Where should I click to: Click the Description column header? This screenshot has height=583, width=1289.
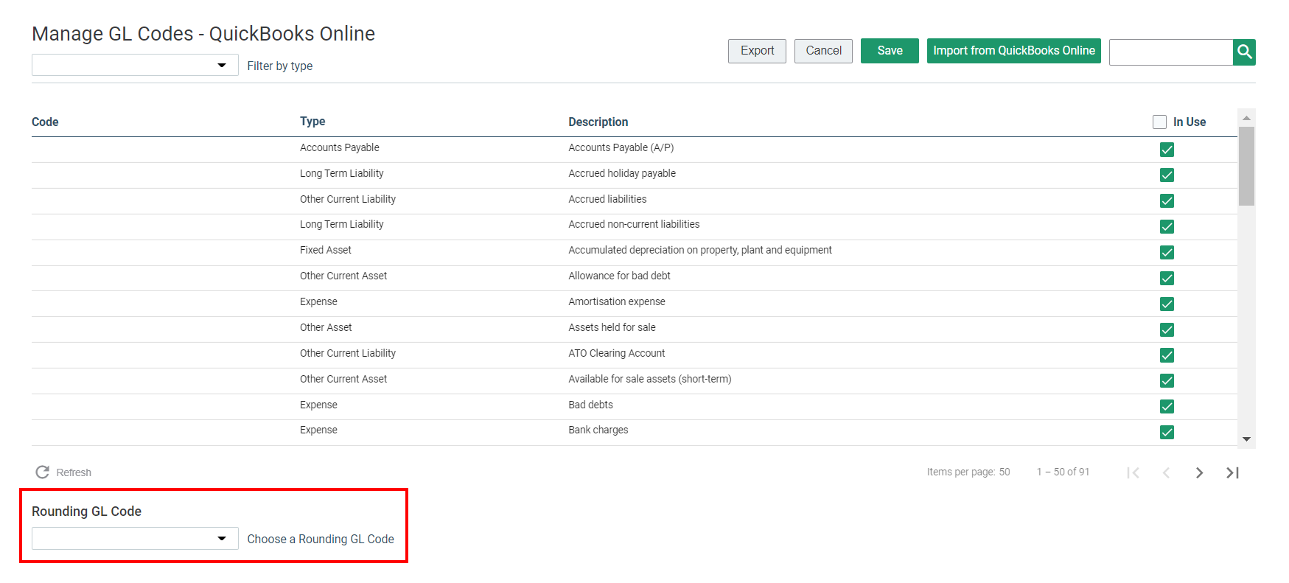point(598,122)
